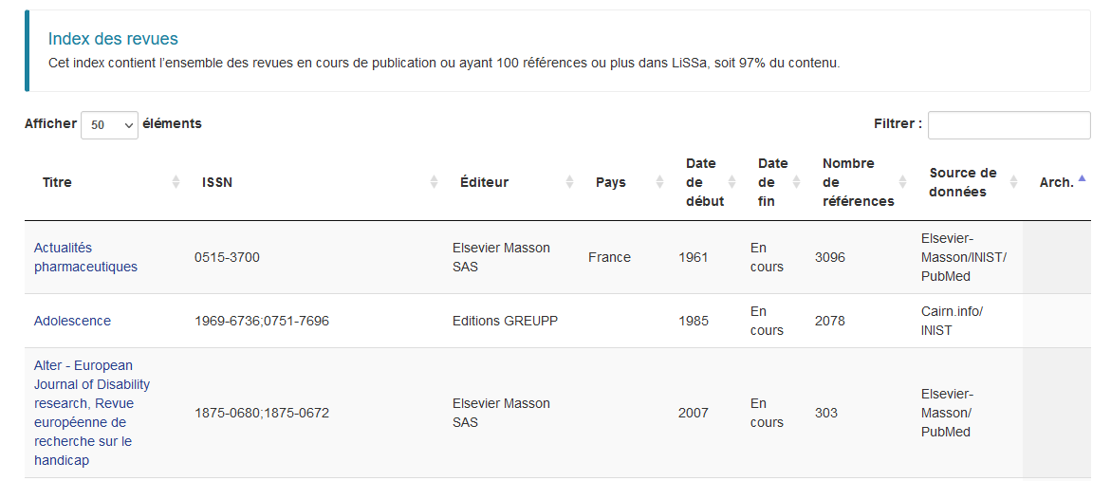Click sort arrows beside Nombre de références

[902, 182]
